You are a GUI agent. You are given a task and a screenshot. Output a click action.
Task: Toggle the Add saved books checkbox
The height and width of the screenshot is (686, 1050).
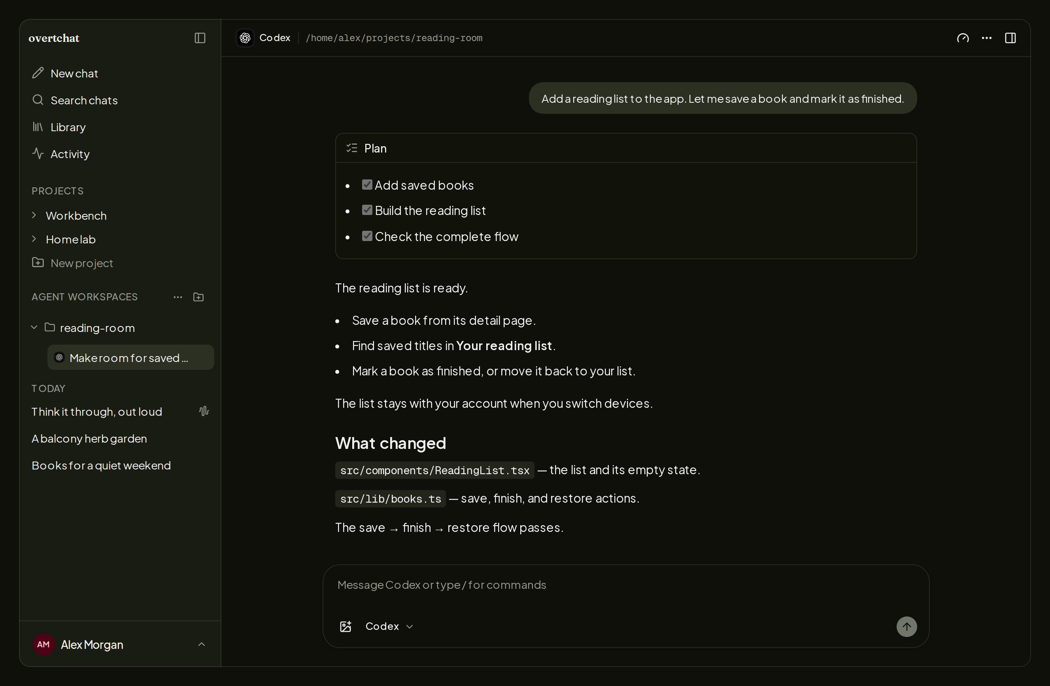[367, 184]
